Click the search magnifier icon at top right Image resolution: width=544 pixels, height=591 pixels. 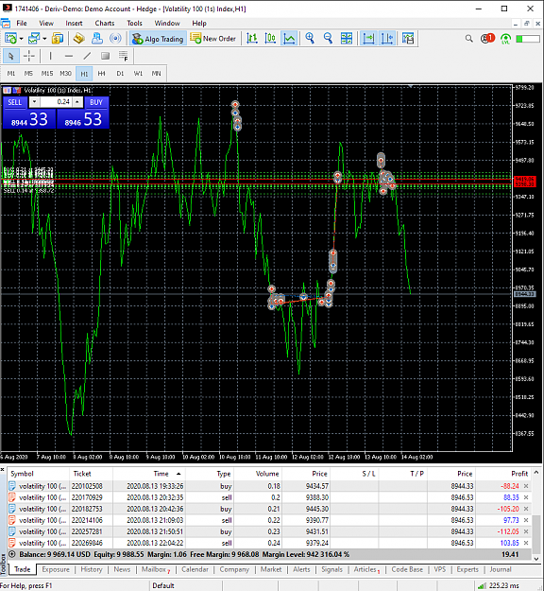(x=468, y=39)
